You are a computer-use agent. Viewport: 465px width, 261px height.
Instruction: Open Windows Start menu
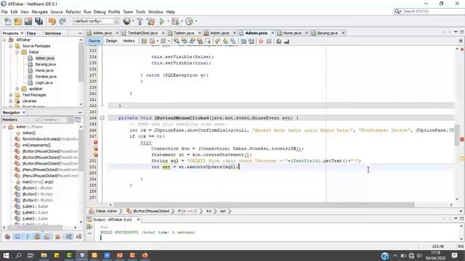click(x=6, y=255)
